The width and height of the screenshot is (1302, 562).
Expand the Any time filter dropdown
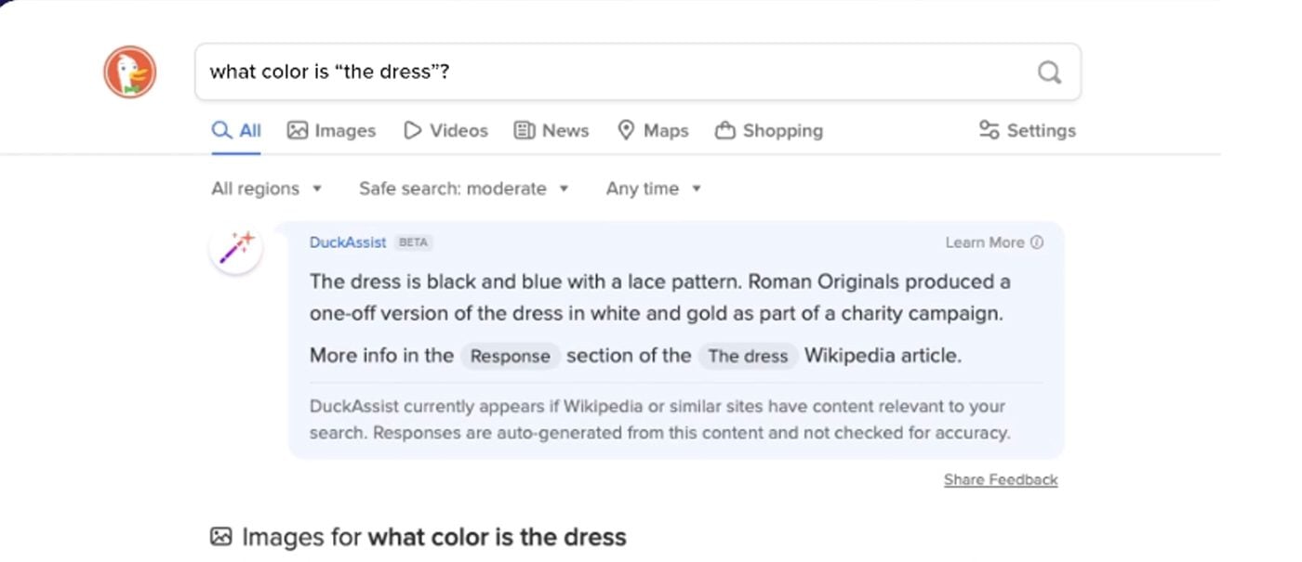tap(654, 189)
